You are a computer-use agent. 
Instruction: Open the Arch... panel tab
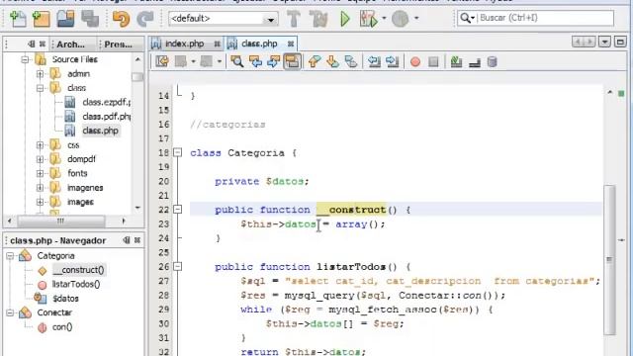coord(70,44)
